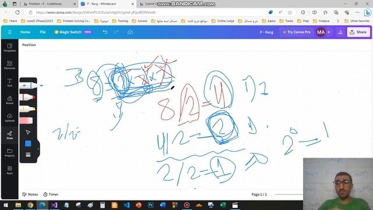Edit the design title P - Recg
The width and height of the screenshot is (373, 210).
266,32
